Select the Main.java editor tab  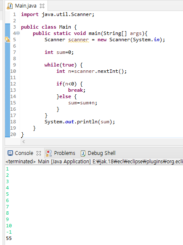coord(26,6)
